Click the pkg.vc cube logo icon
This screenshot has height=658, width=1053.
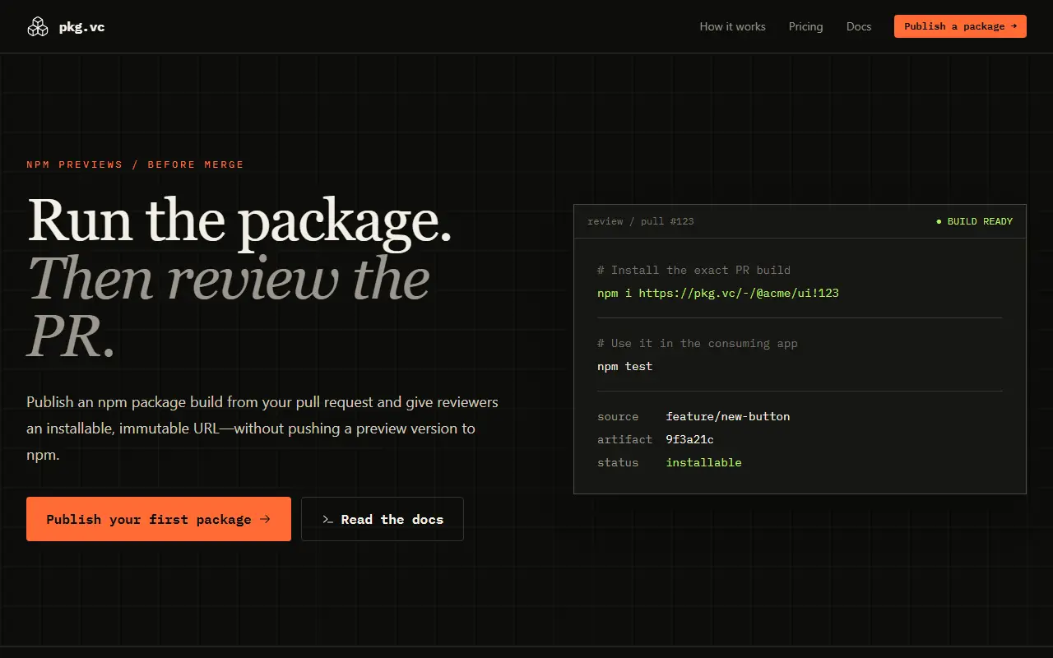(38, 27)
